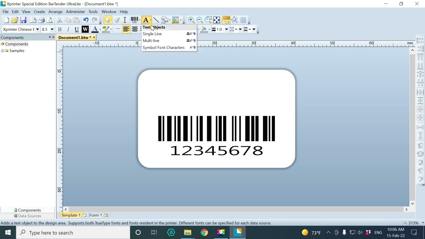Open an existing file with folder icon
Screen dimensions: 425x239
click(x=15, y=20)
